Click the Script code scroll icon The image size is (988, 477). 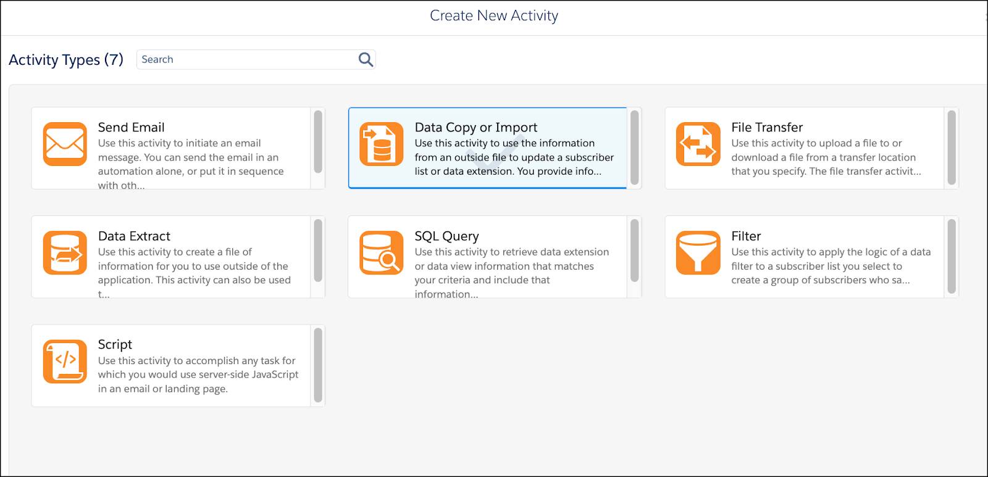point(65,362)
